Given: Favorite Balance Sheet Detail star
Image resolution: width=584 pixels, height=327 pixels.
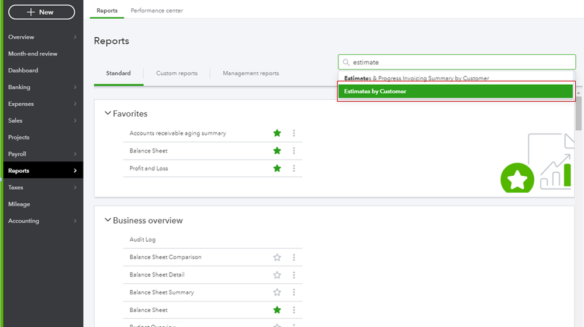Looking at the screenshot, I should click(277, 275).
